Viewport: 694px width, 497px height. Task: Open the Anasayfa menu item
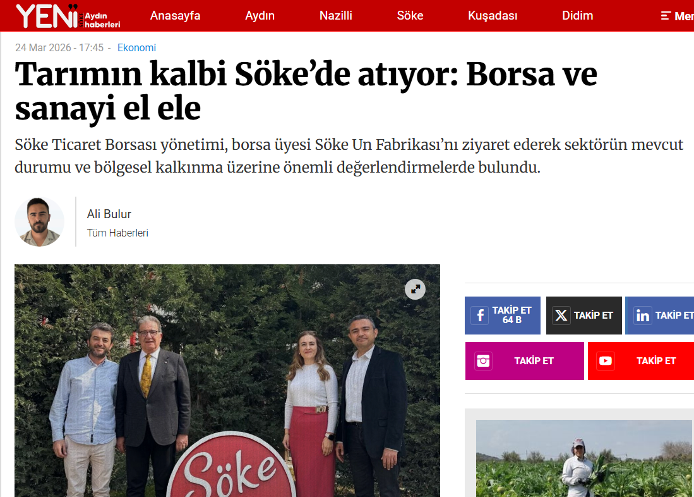[176, 16]
